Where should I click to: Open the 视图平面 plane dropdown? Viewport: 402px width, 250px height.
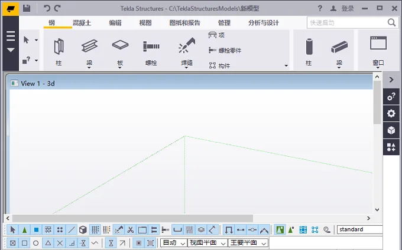pos(208,243)
